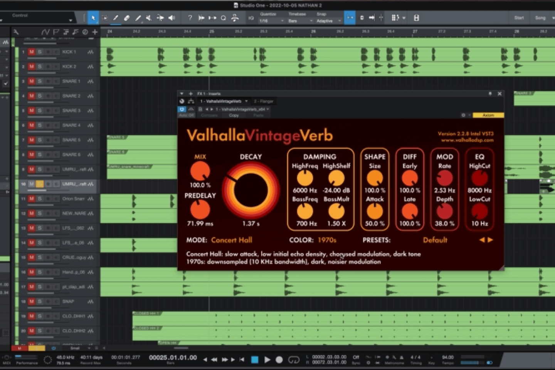Click the plus icon to add tracks
555x370 pixels.
tap(94, 32)
